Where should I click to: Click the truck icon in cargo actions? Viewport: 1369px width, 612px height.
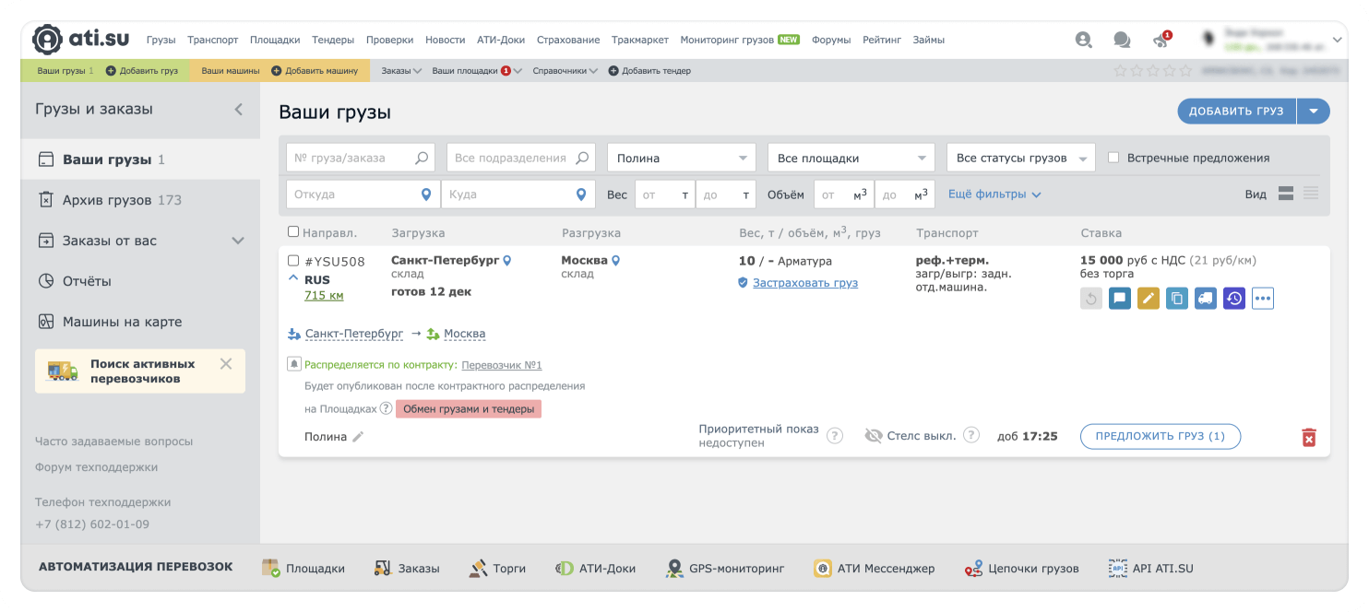coord(1205,298)
